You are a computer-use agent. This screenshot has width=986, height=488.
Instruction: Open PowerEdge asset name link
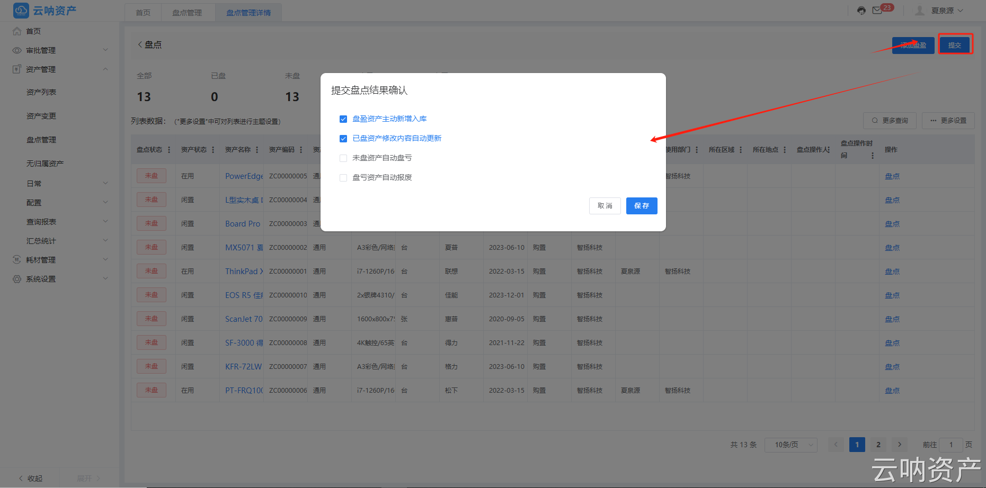(244, 176)
